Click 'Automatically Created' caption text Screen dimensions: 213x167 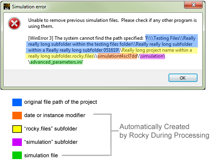point(155,127)
